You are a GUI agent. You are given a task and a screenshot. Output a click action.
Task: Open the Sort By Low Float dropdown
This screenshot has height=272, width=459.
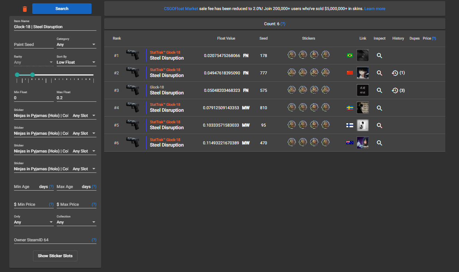point(76,62)
